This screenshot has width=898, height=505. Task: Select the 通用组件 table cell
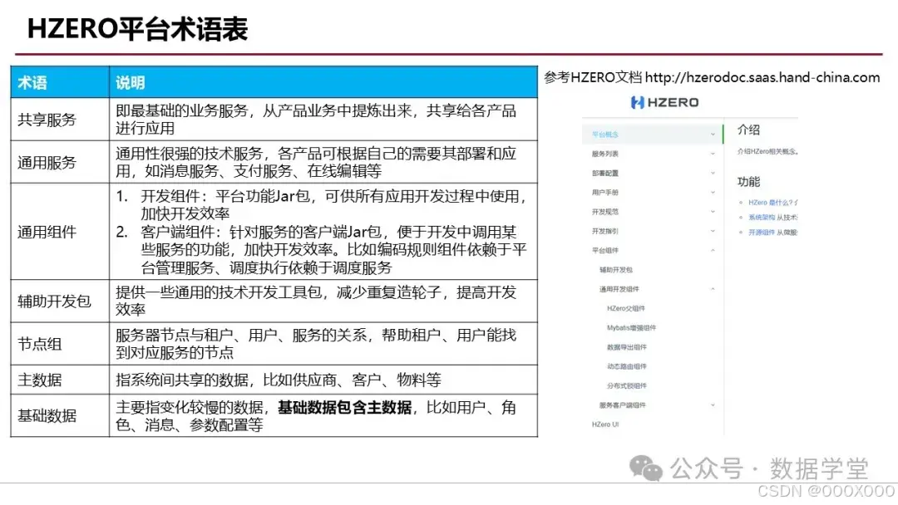tap(60, 232)
